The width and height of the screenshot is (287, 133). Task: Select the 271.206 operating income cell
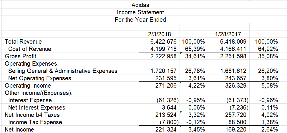(166, 86)
